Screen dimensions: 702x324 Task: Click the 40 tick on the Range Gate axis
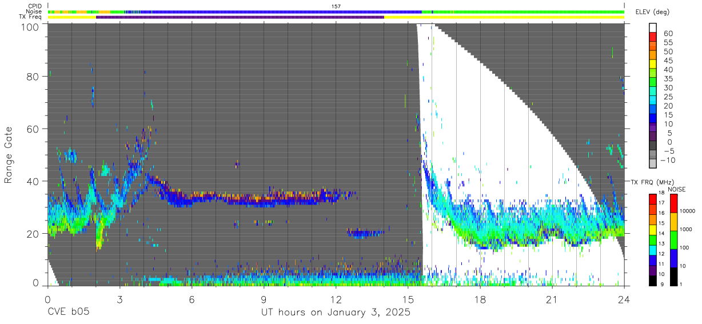click(x=34, y=182)
